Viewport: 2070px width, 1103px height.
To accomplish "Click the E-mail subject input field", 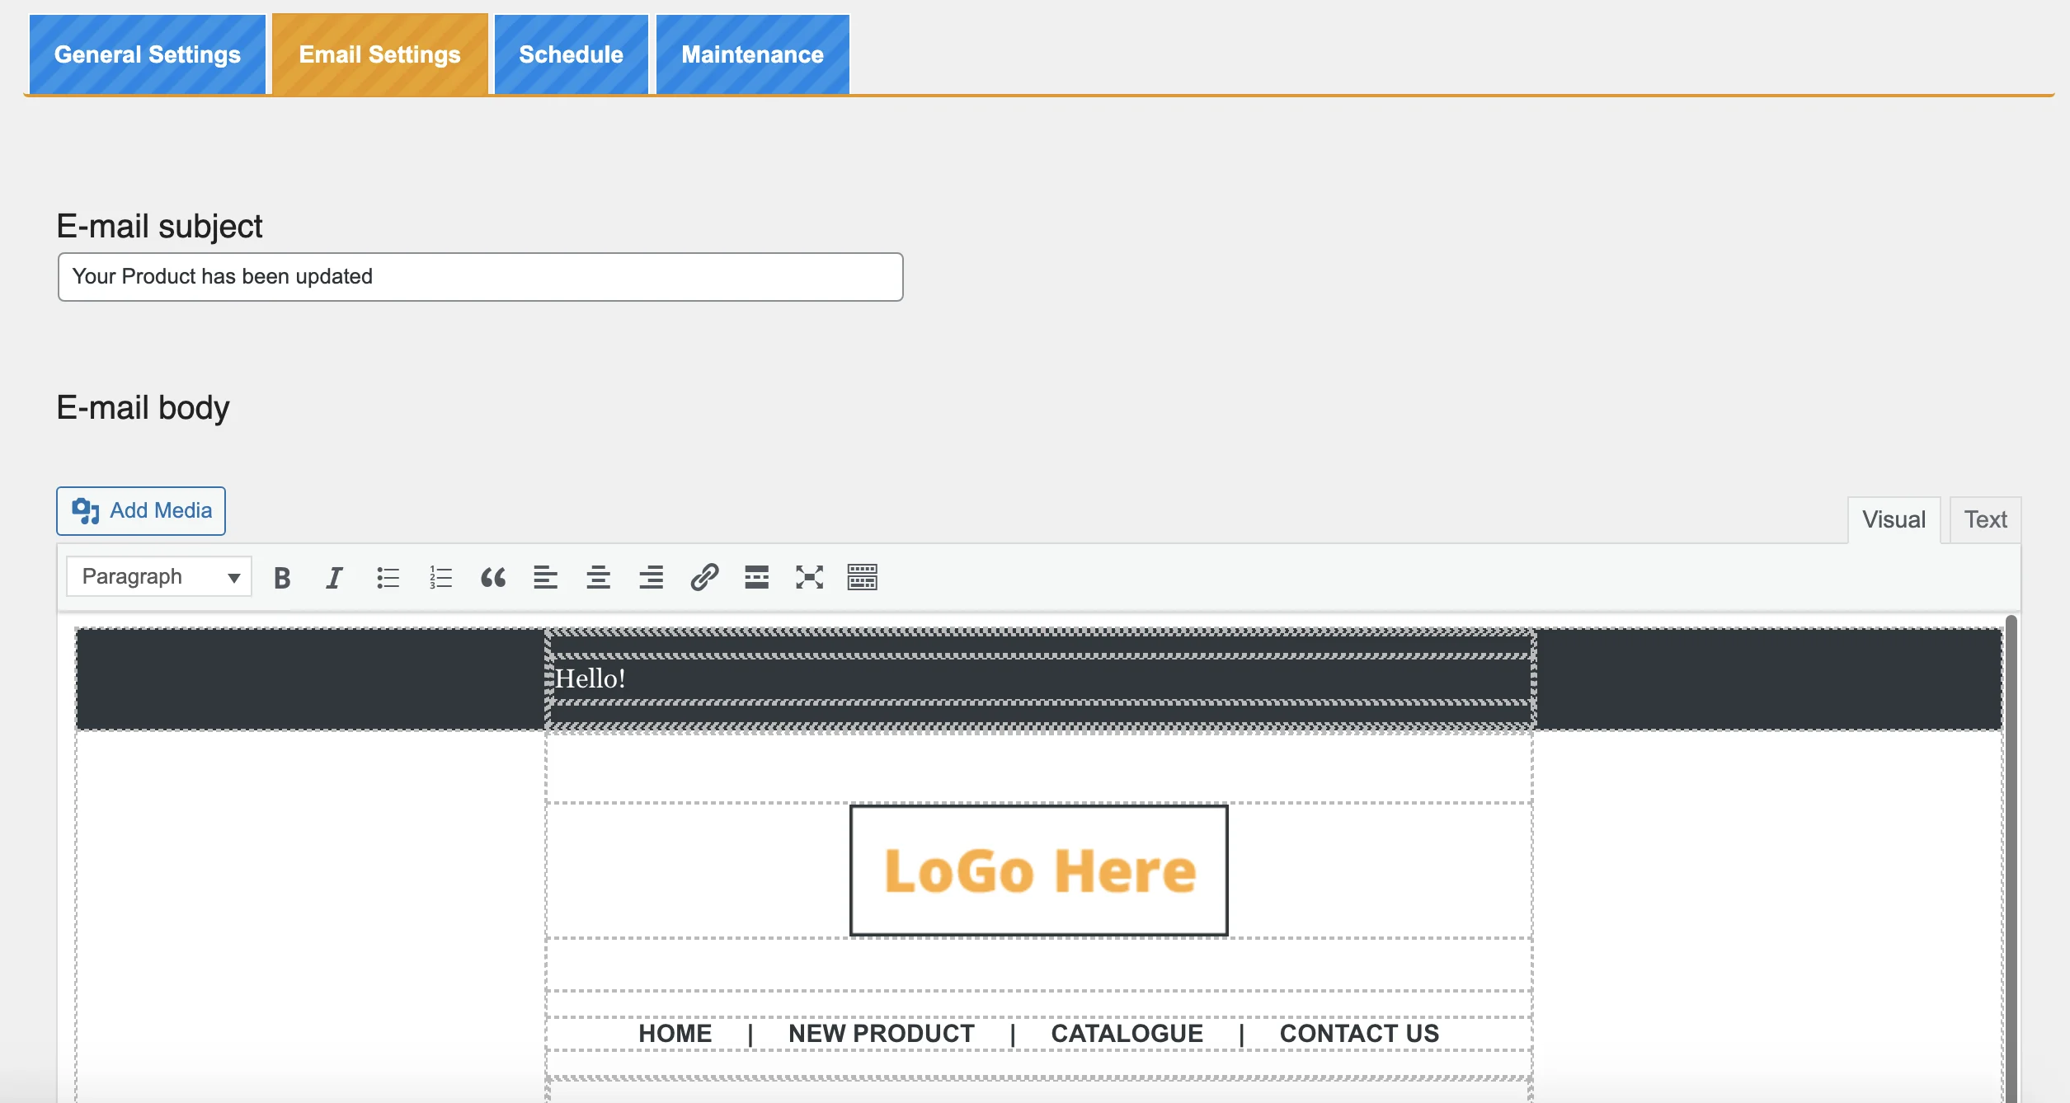I will [480, 277].
